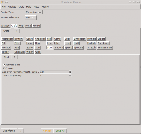Click the Cancel button
This screenshot has width=141, height=134.
click(47, 131)
